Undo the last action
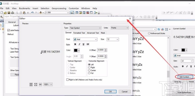Screen dimensions: 195x96 (x=32, y=13)
